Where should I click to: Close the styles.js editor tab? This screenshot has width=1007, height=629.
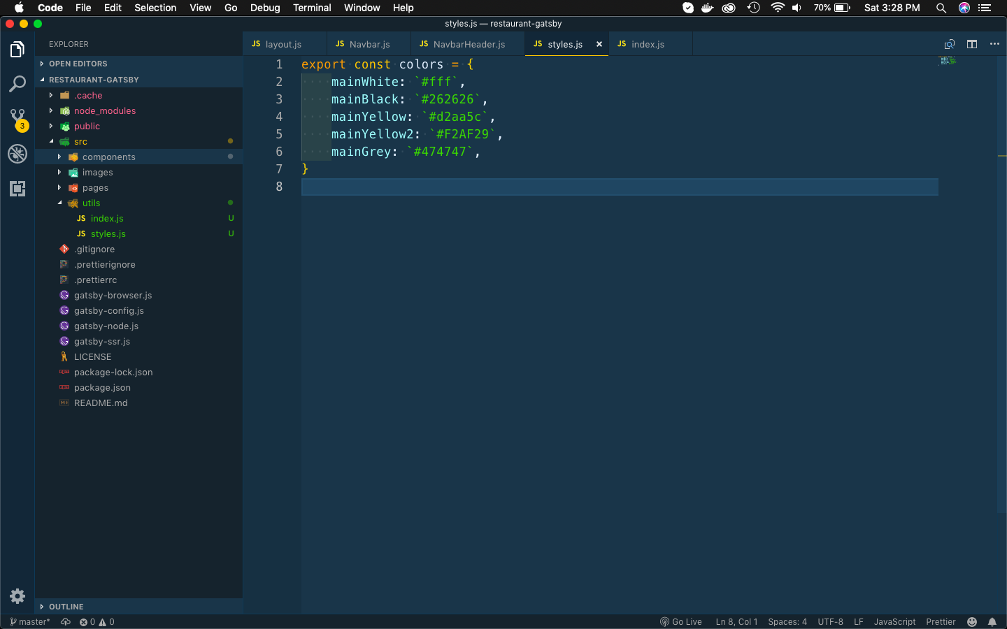(599, 44)
